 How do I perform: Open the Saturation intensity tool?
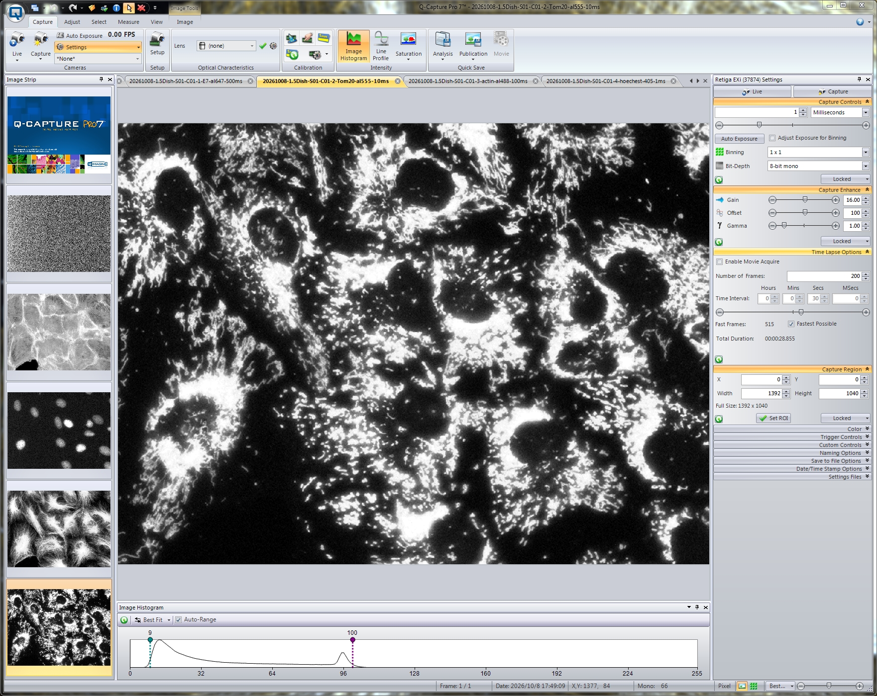pos(409,46)
